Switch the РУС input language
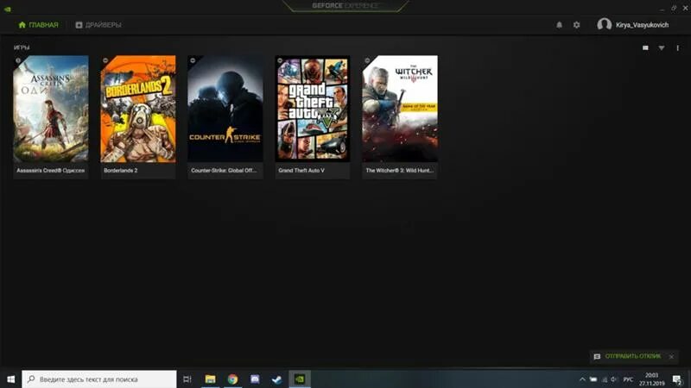The width and height of the screenshot is (691, 388). 629,379
